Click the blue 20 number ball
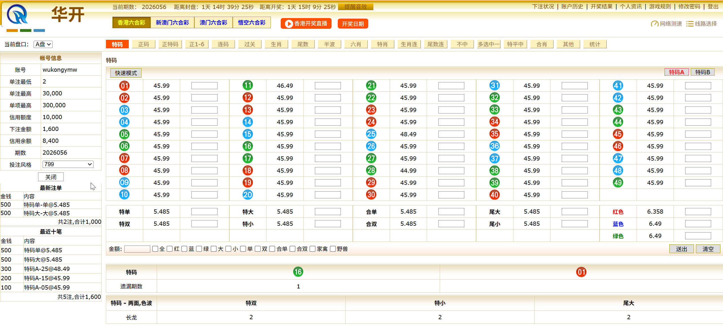The width and height of the screenshot is (723, 335). click(x=248, y=195)
